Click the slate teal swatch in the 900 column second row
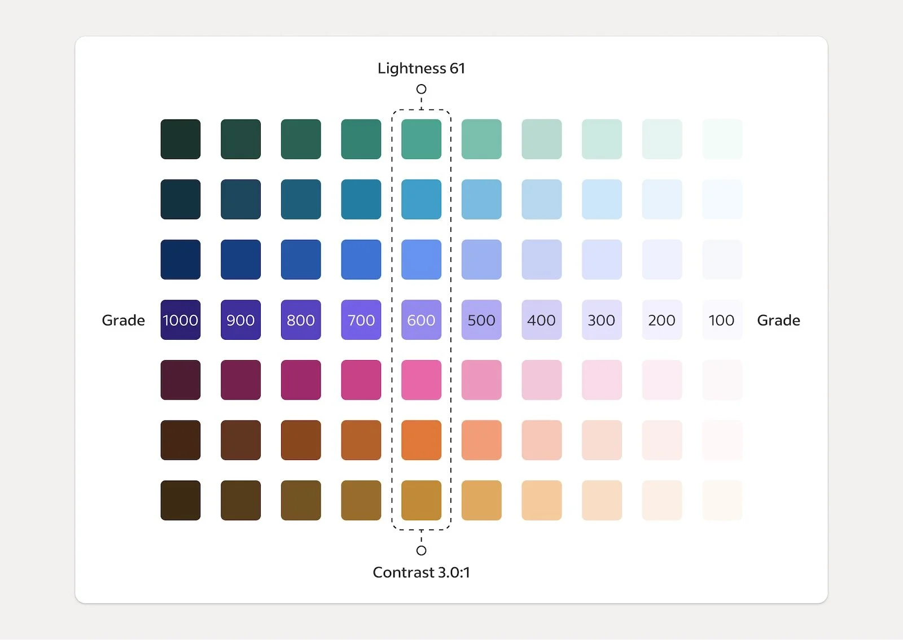Image resolution: width=903 pixels, height=640 pixels. click(241, 199)
